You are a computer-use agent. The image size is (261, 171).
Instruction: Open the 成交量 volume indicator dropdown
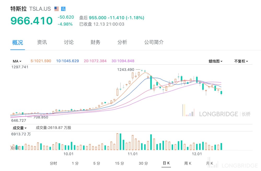click(20, 128)
